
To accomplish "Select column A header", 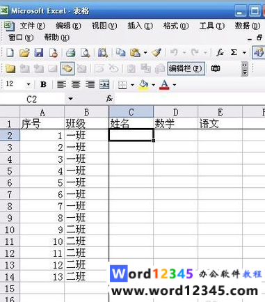I will (x=42, y=112).
